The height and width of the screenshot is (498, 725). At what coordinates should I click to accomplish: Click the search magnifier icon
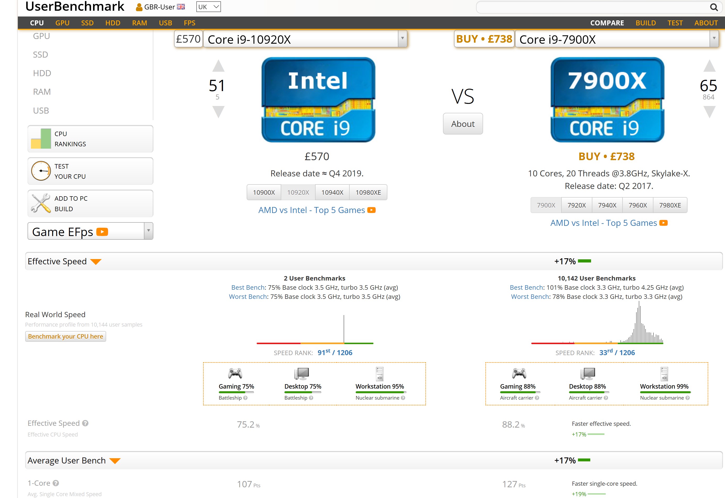pyautogui.click(x=714, y=7)
